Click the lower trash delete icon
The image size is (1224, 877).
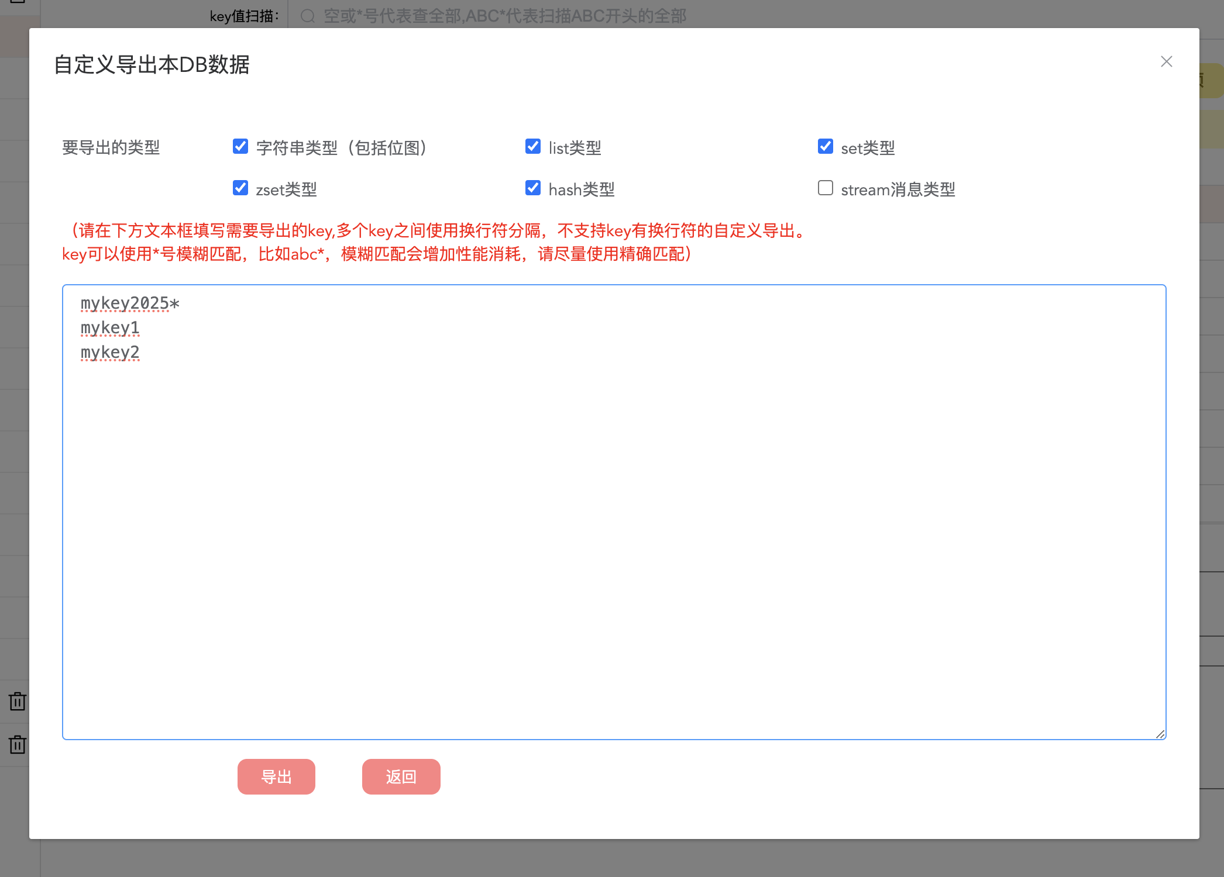[x=18, y=744]
